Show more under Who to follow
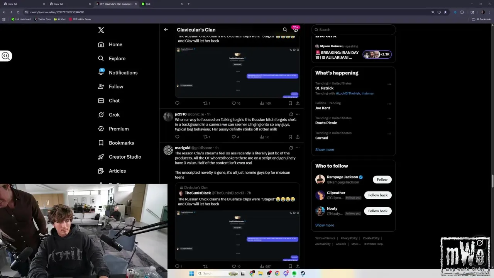494x278 pixels. click(x=325, y=225)
